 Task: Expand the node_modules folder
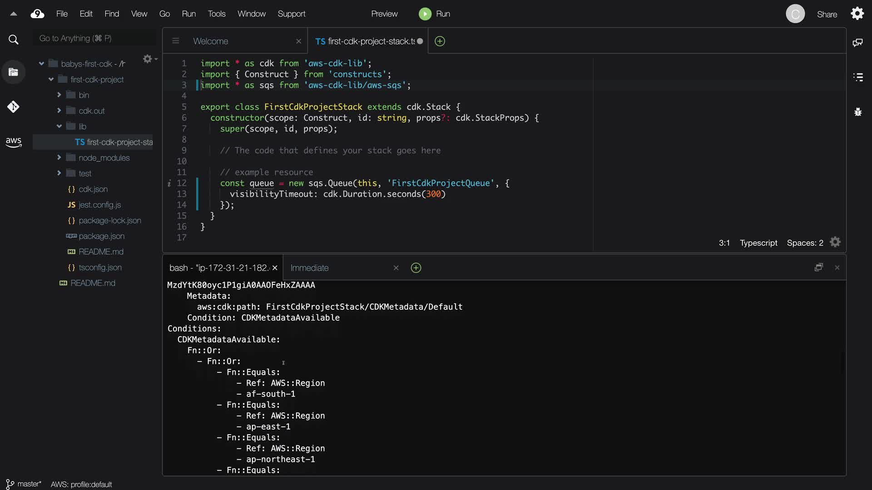tap(59, 157)
